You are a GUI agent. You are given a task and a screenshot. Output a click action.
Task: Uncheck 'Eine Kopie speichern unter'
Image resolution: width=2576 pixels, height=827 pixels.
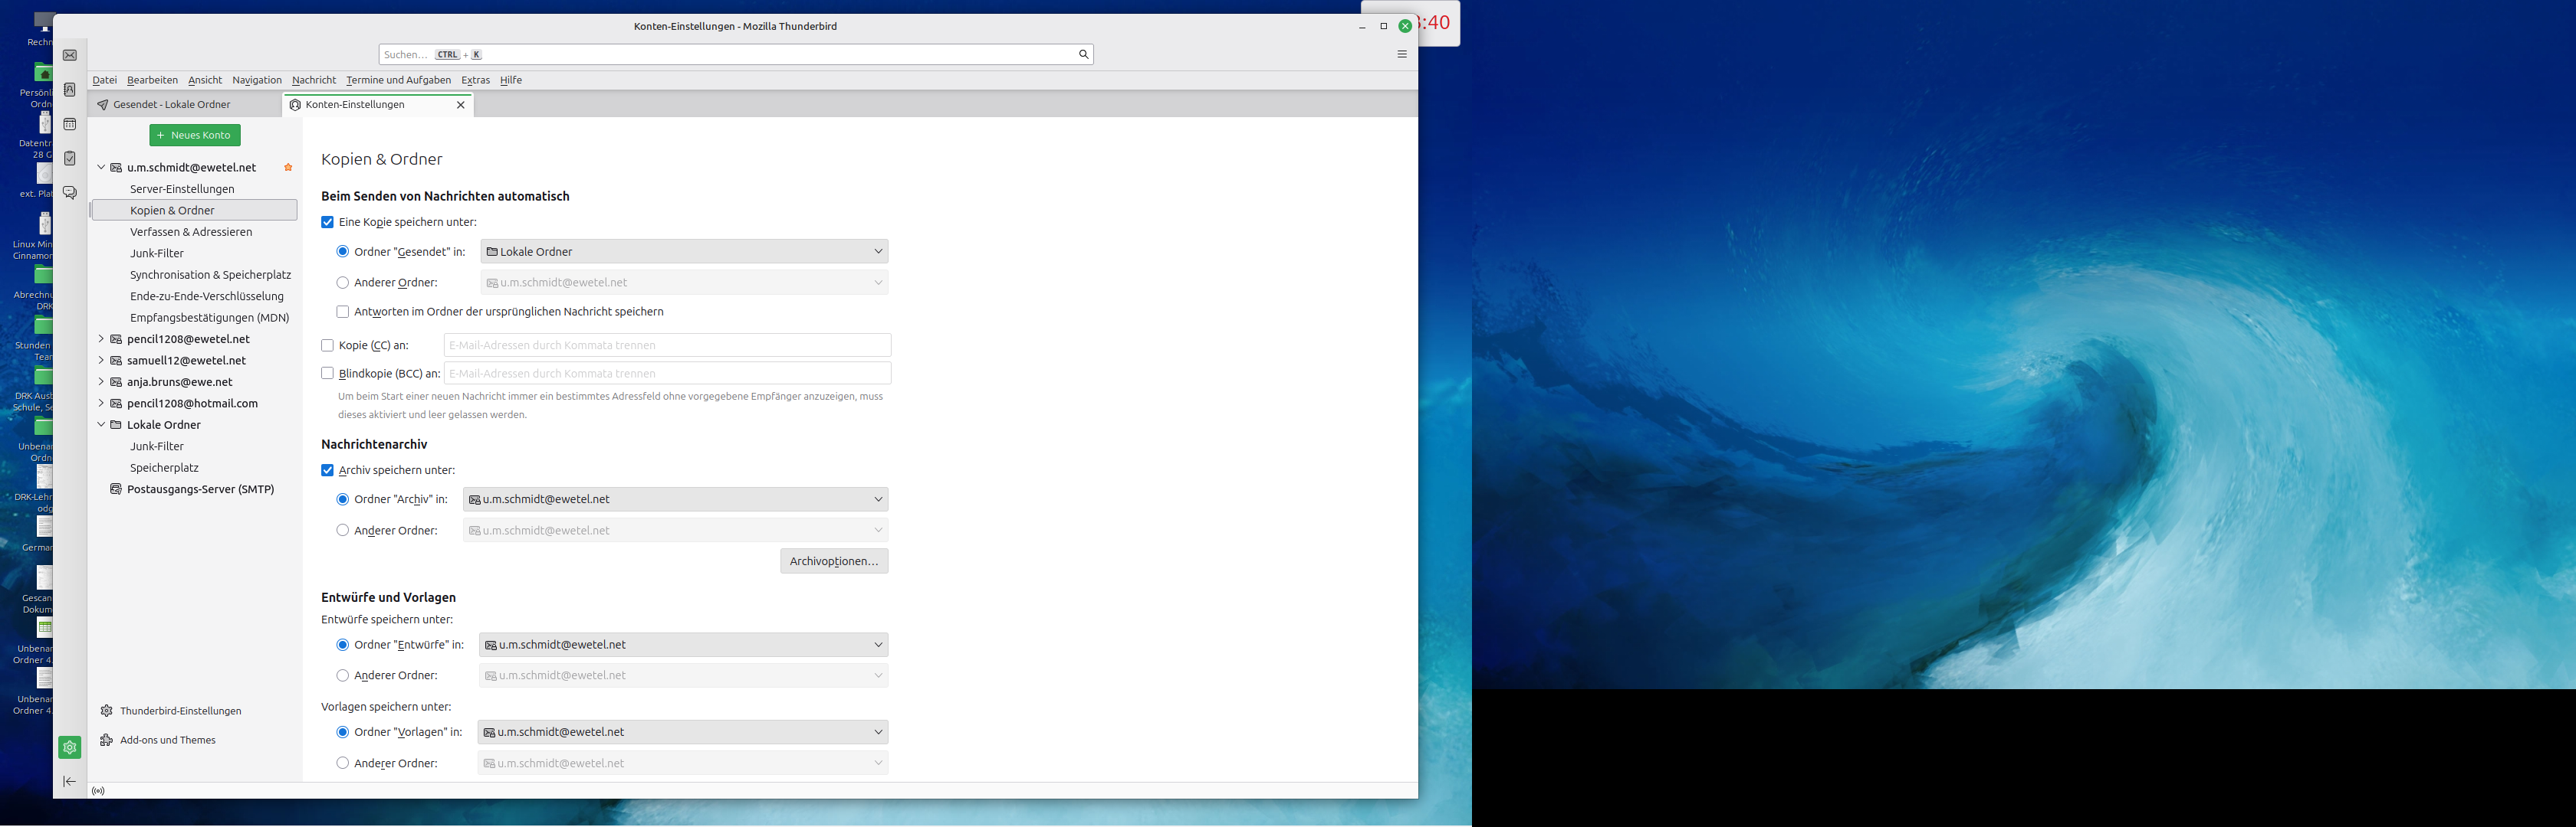click(327, 222)
